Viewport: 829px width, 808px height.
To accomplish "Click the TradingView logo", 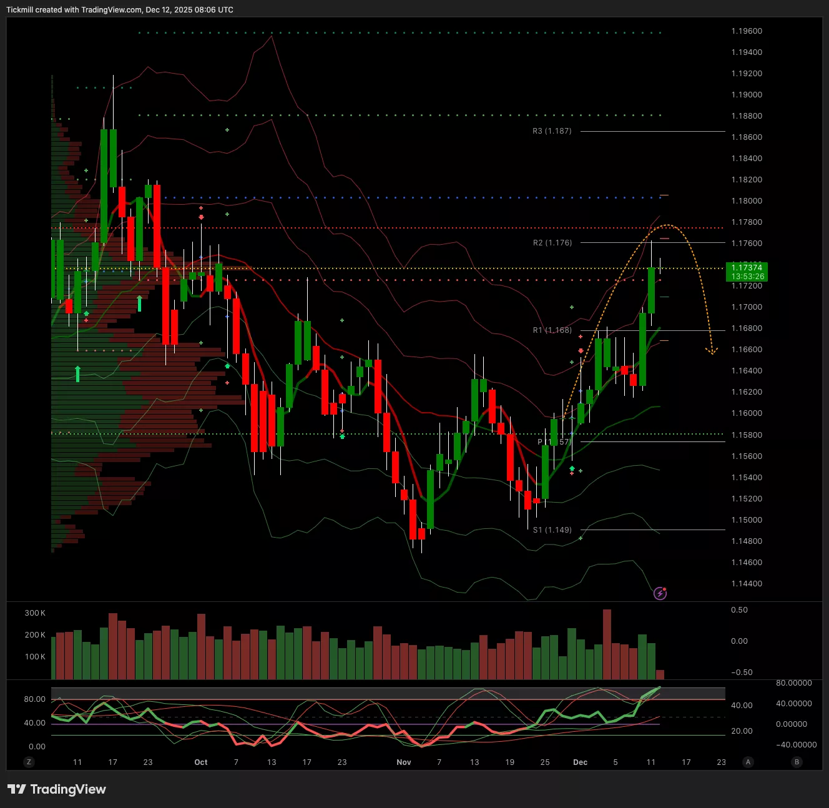I will pyautogui.click(x=57, y=789).
